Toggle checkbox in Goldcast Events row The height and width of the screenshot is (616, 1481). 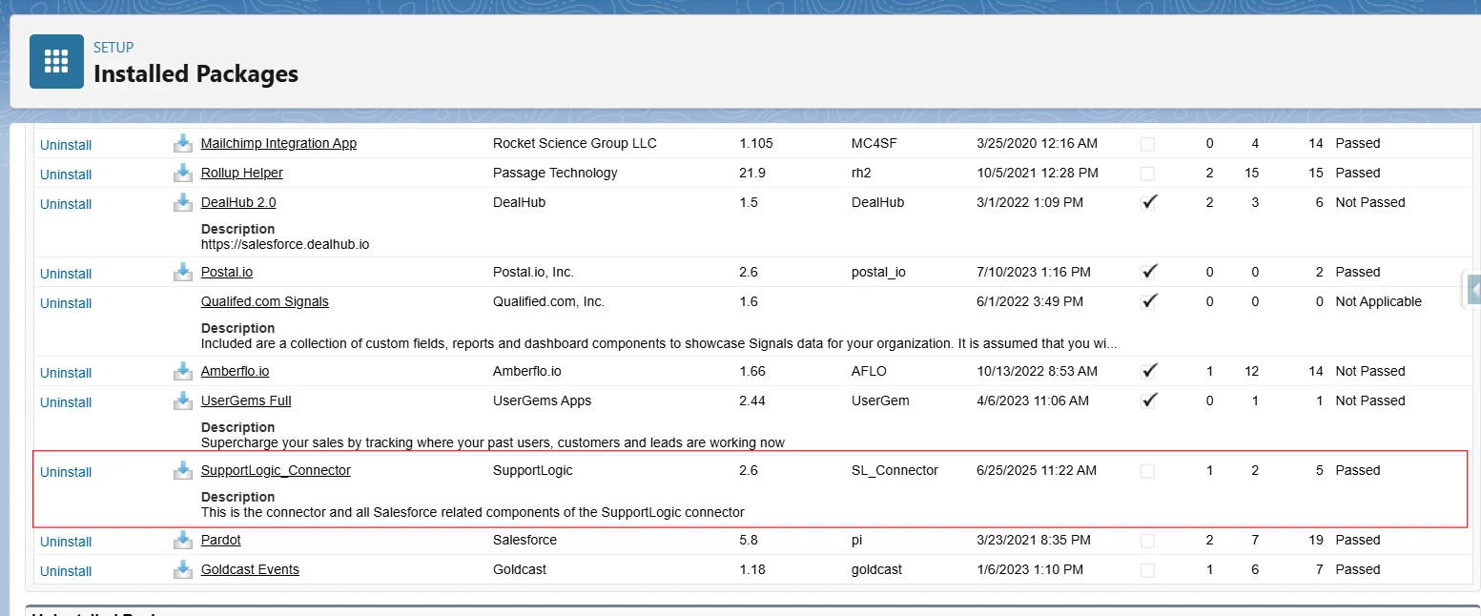pyautogui.click(x=1147, y=570)
